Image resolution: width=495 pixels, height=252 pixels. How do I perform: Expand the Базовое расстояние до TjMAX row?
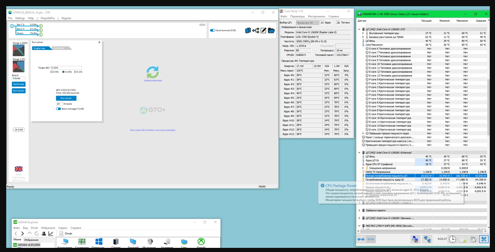(x=363, y=37)
